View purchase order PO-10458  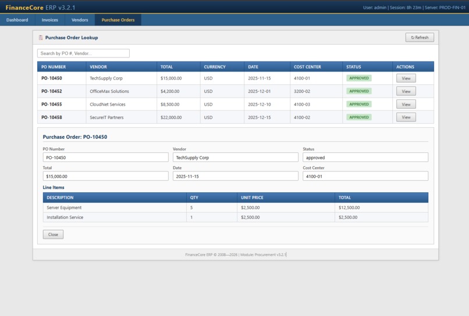click(x=406, y=117)
